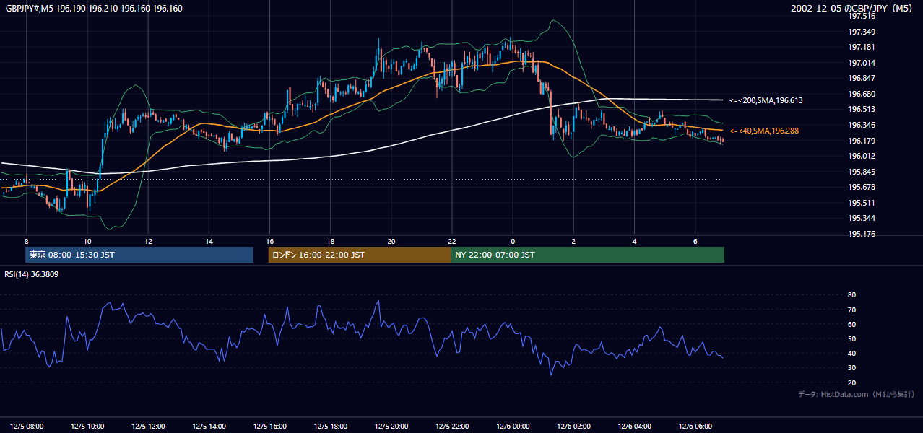Click the 12/5 18:00 bottom time label
Viewport: 923px width, 433px height.
(331, 426)
